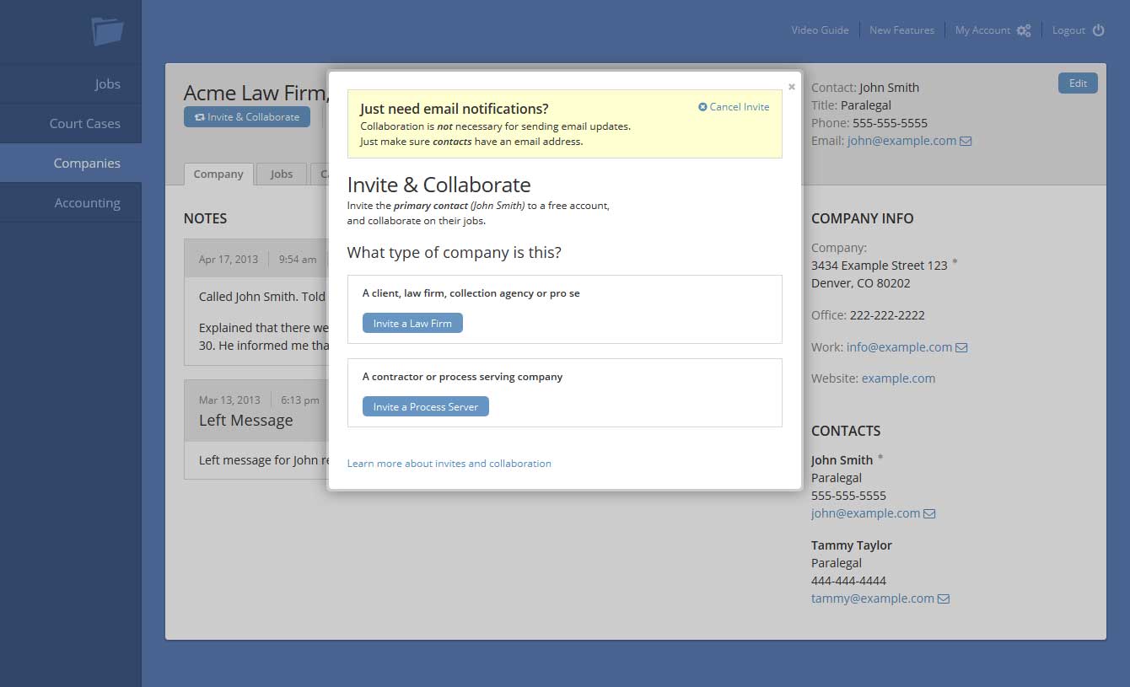Click envelope icon after John Smith's contact email
Image resolution: width=1130 pixels, height=687 pixels.
tap(929, 513)
